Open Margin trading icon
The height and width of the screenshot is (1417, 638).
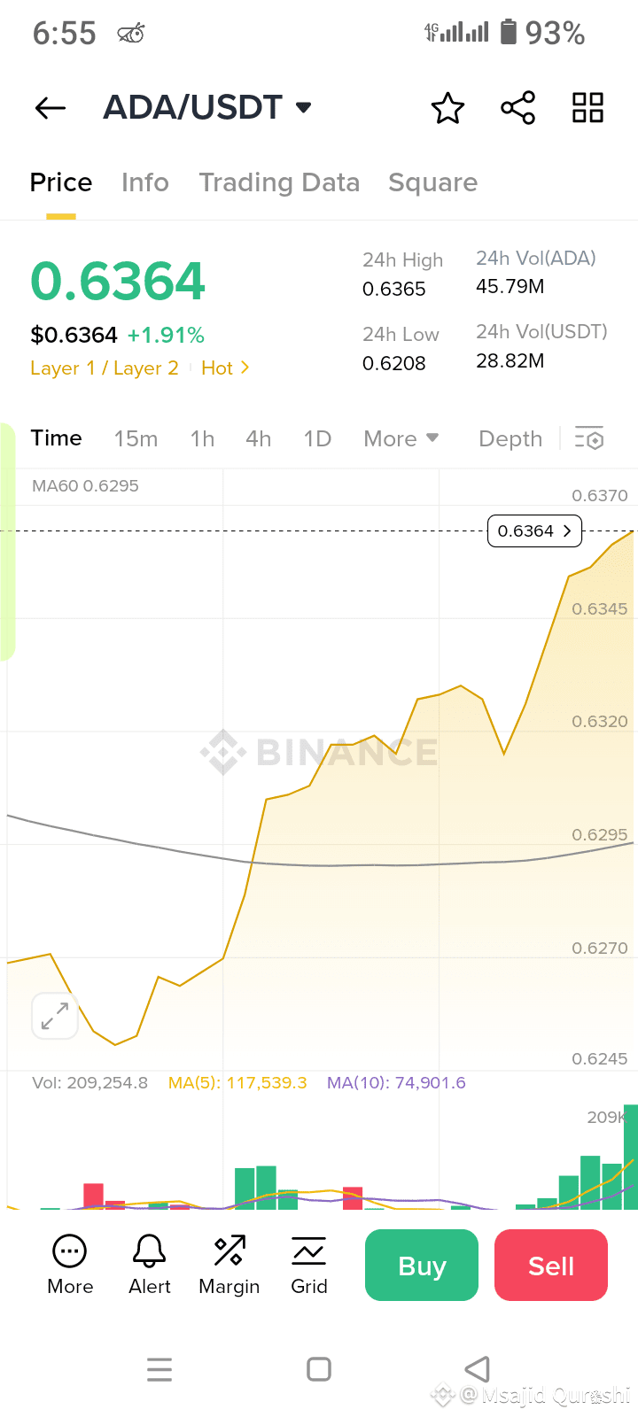(230, 1251)
